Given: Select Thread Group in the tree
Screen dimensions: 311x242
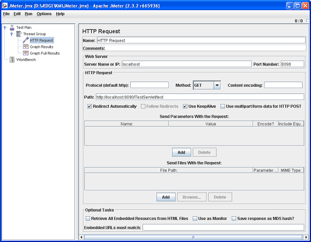Looking at the screenshot, I should 34,34.
